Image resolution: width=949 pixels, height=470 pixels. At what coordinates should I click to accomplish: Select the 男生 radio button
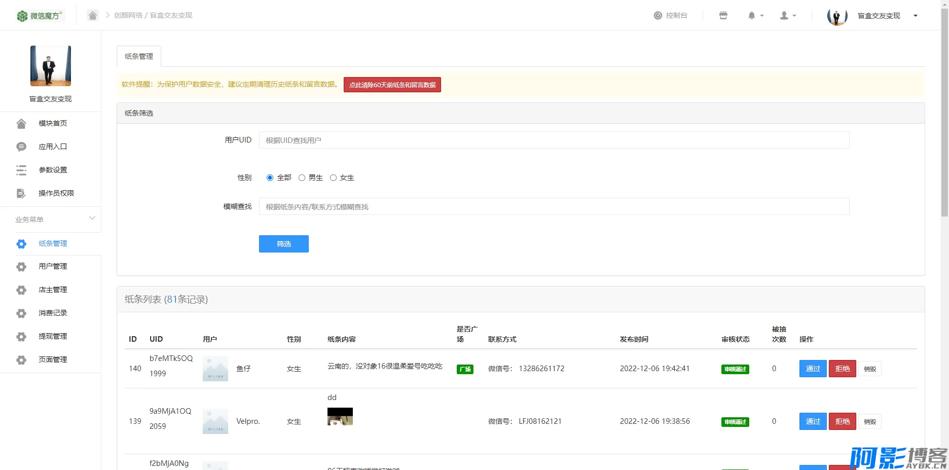(302, 177)
